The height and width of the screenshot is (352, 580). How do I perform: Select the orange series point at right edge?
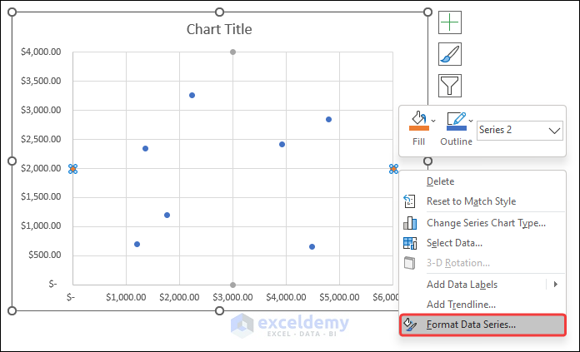click(393, 169)
